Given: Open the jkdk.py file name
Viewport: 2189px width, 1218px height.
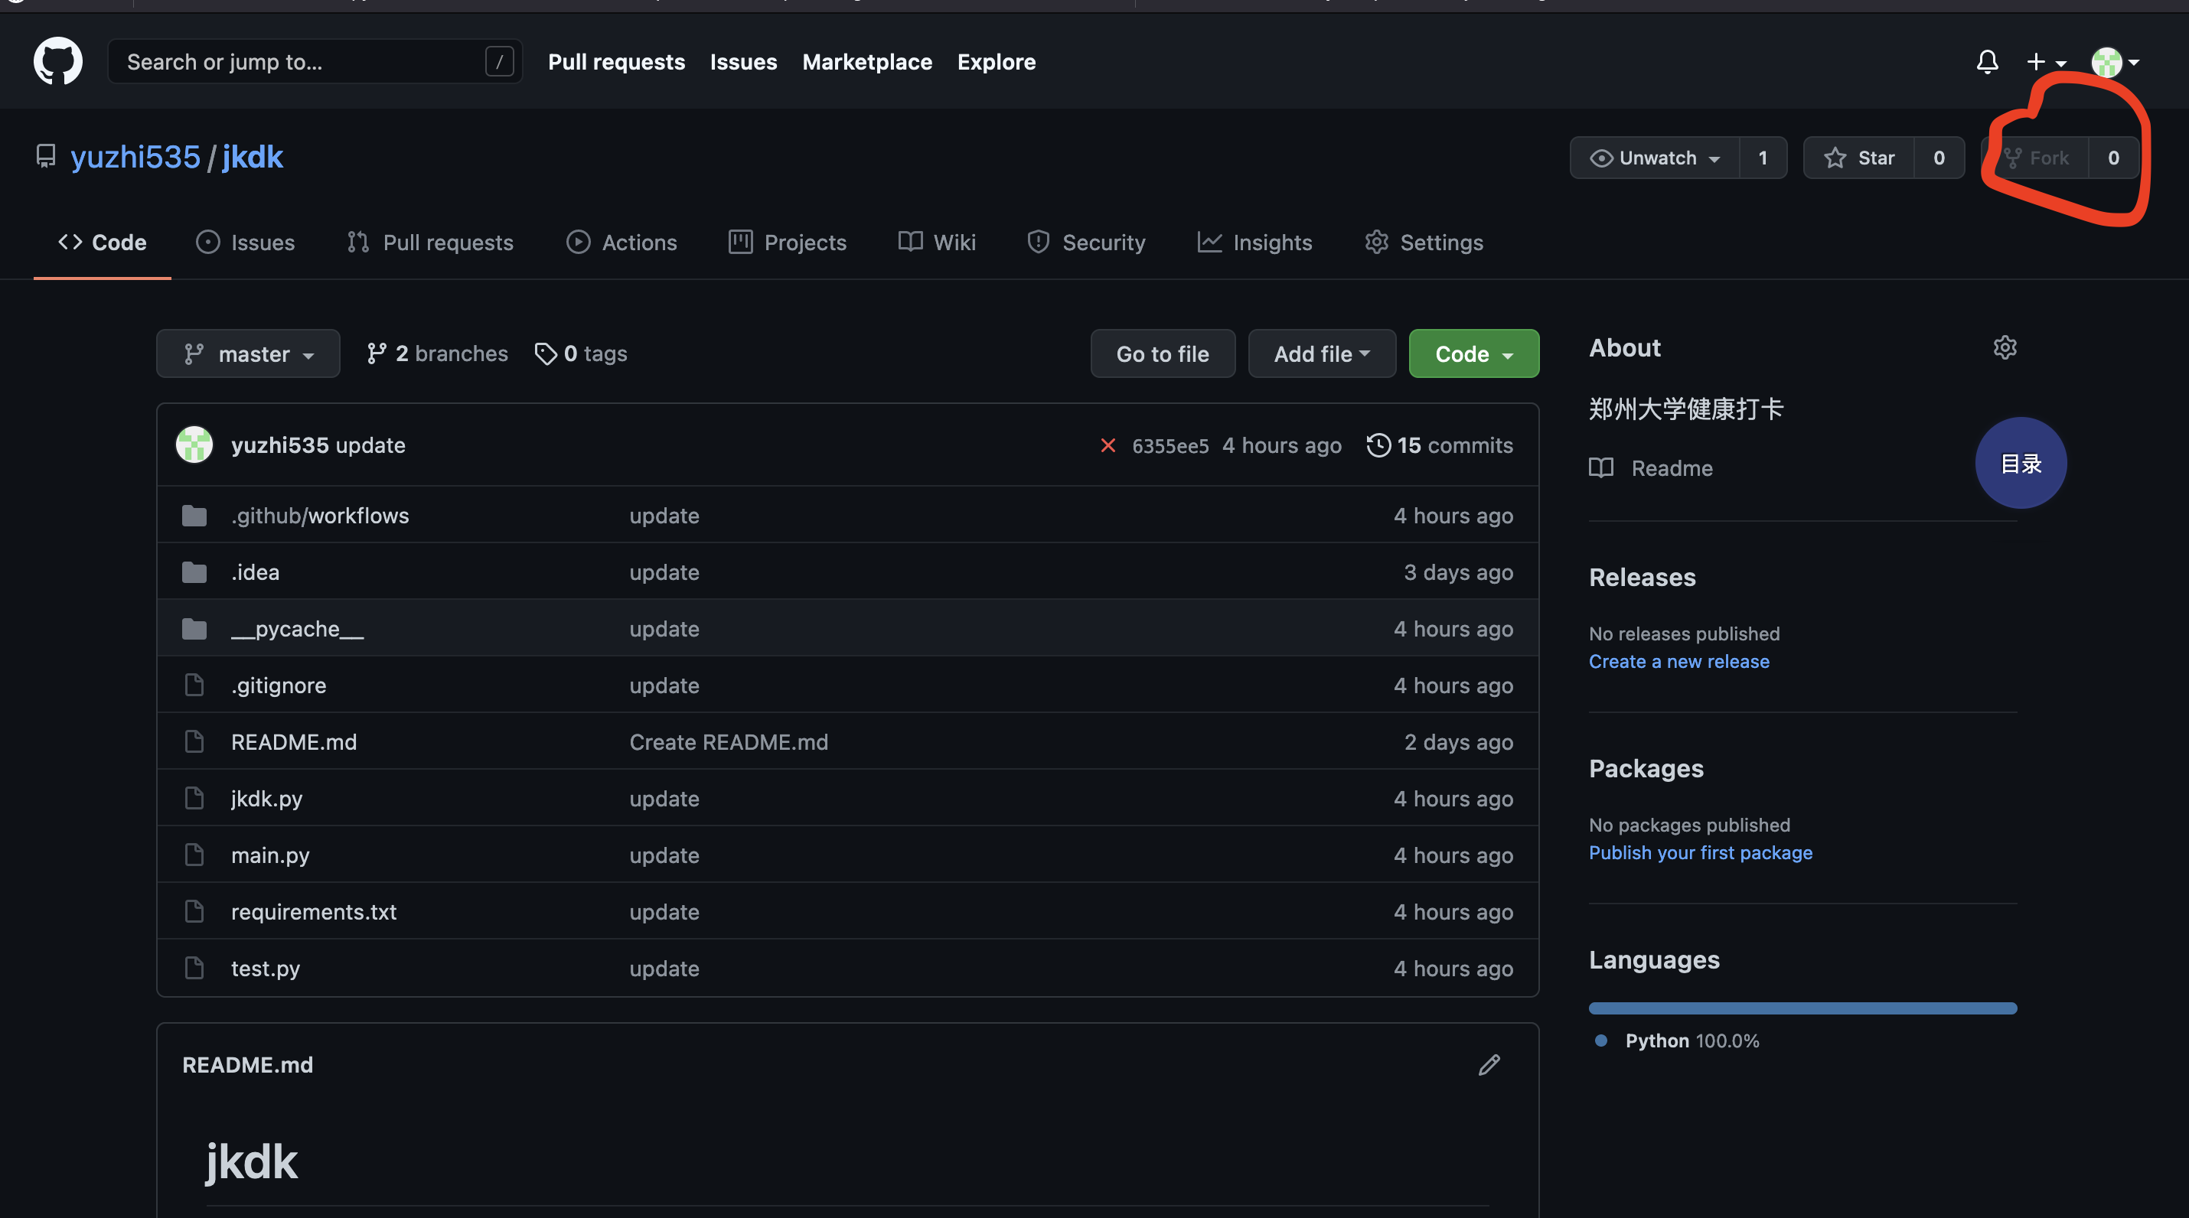Looking at the screenshot, I should tap(267, 799).
